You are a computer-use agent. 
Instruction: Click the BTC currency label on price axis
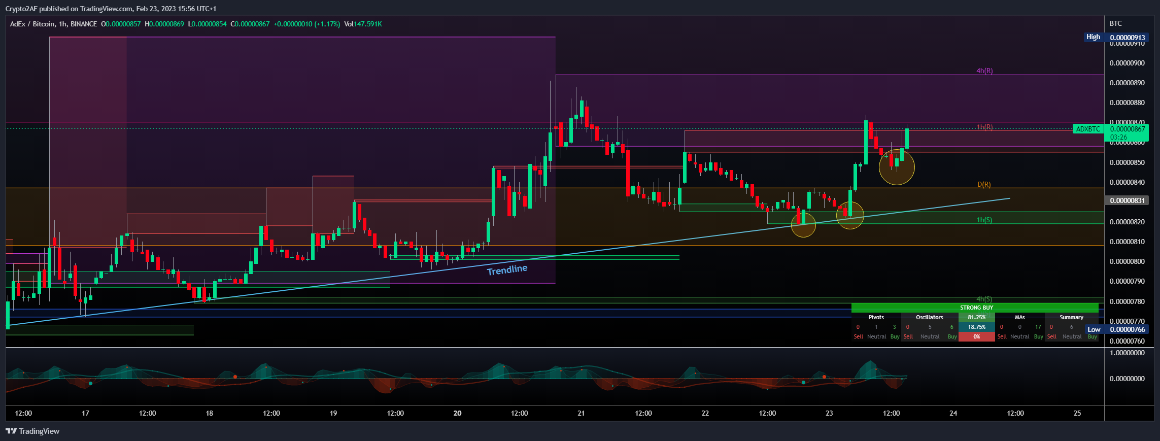1115,23
